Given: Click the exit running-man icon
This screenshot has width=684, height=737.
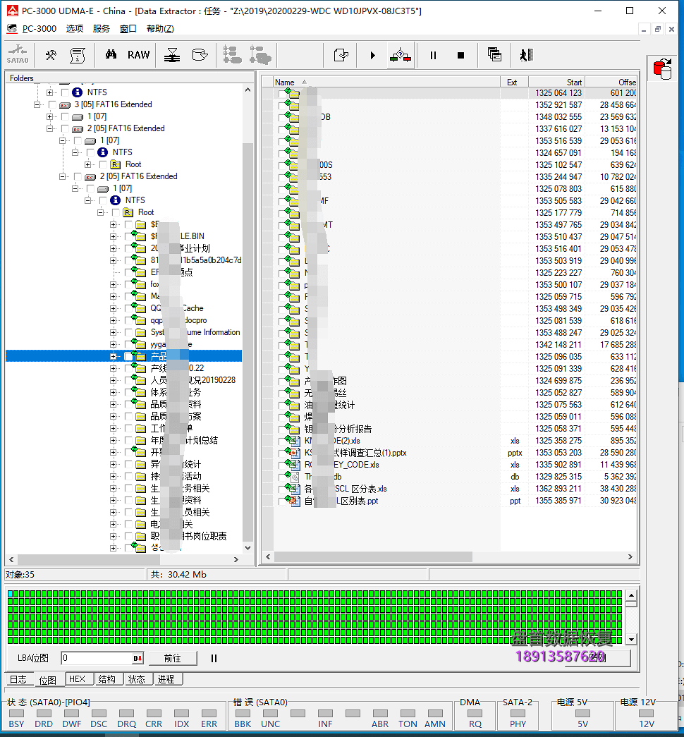Looking at the screenshot, I should pos(526,55).
